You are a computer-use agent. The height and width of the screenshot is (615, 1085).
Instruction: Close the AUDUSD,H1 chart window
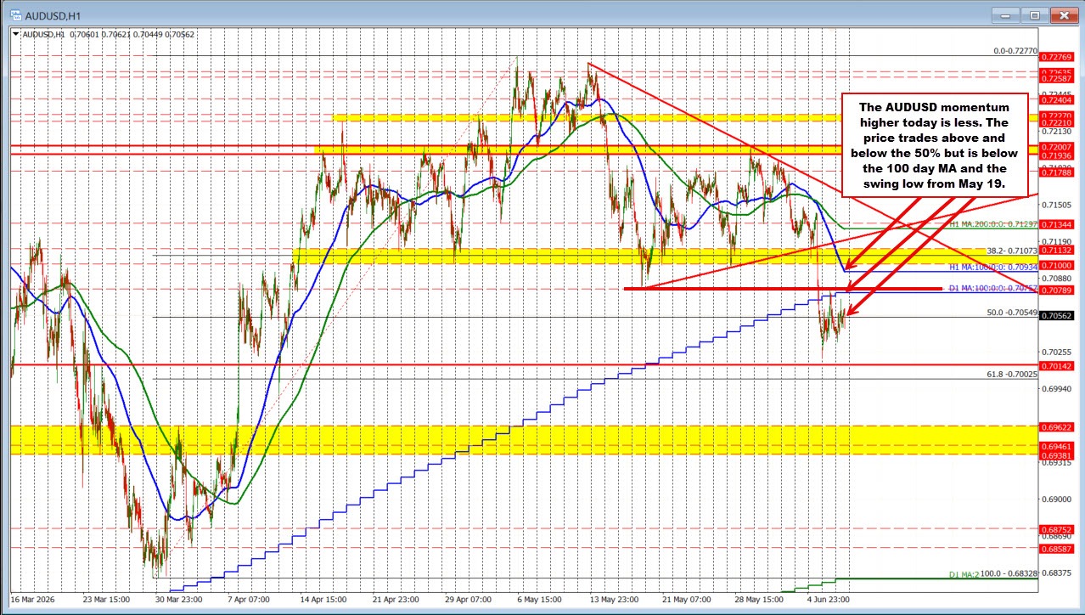click(1065, 14)
